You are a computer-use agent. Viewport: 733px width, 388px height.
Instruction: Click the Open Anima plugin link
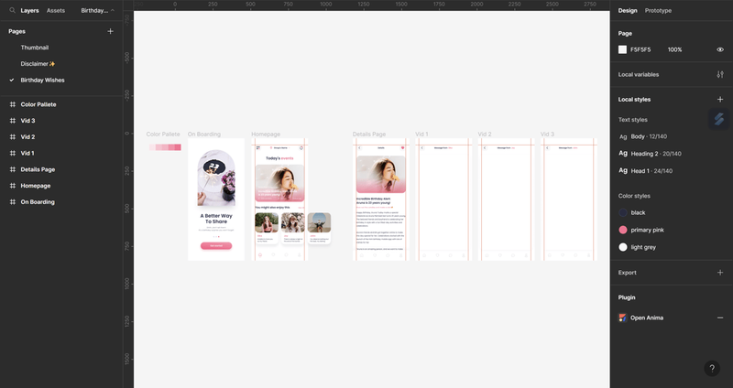(647, 318)
